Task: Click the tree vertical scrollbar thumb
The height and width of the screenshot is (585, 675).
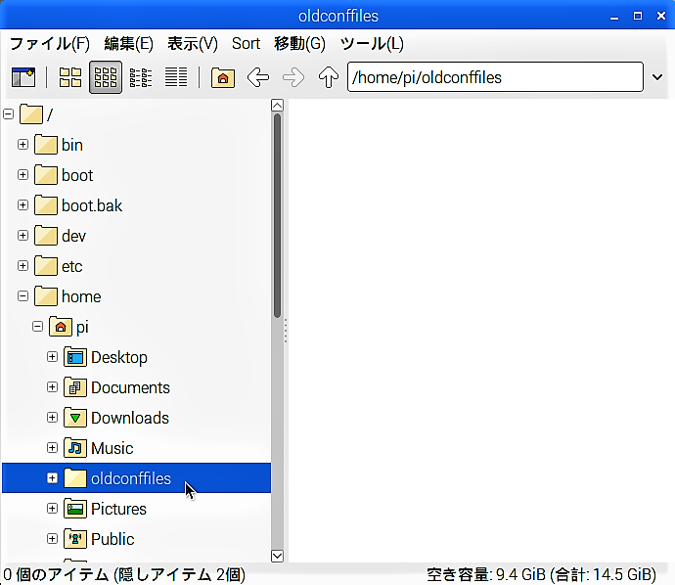Action: point(277,215)
